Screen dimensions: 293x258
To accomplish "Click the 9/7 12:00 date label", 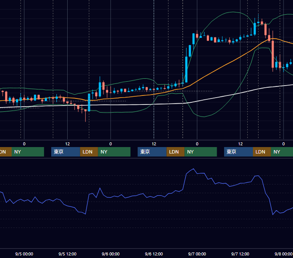I will [240, 254].
